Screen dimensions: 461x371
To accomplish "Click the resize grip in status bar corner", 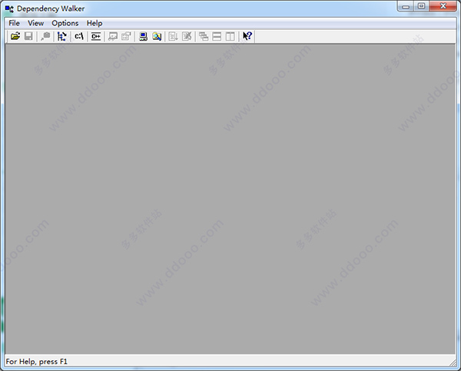I will 453,363.
